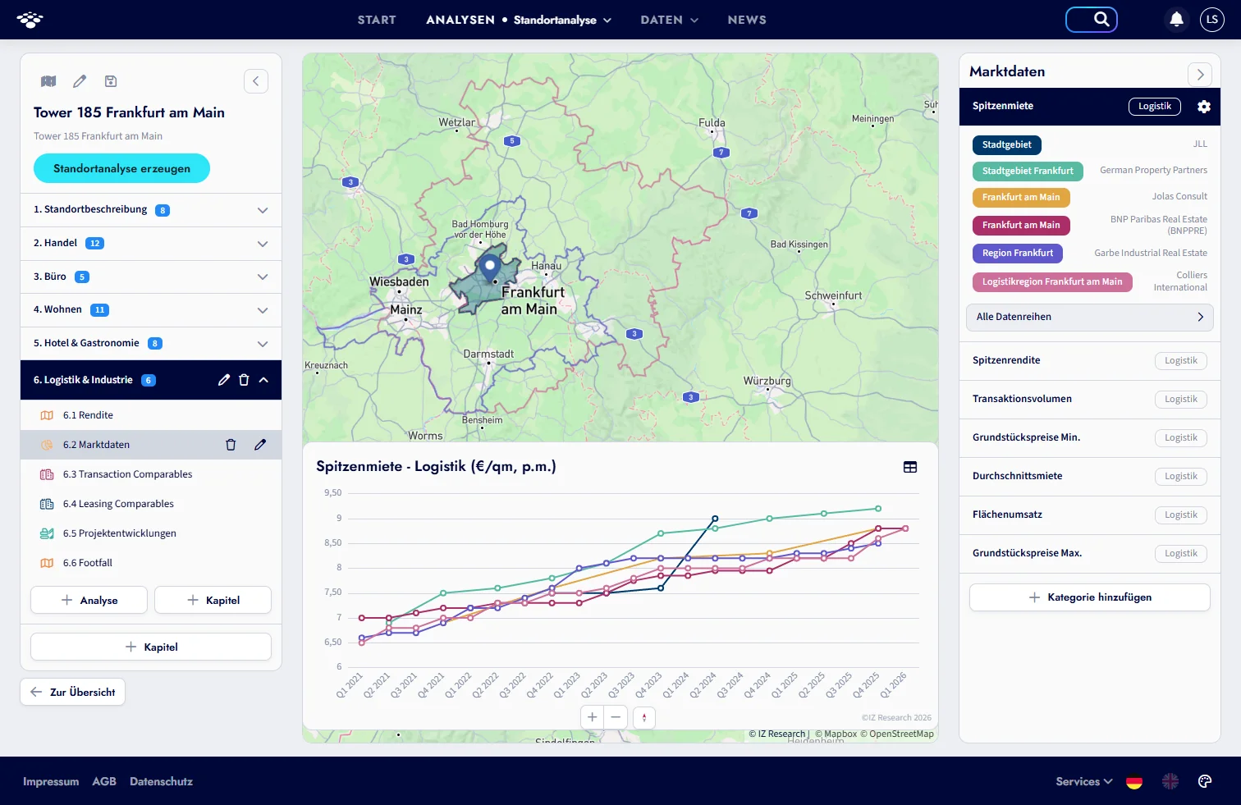Open notifications bell

(x=1176, y=19)
